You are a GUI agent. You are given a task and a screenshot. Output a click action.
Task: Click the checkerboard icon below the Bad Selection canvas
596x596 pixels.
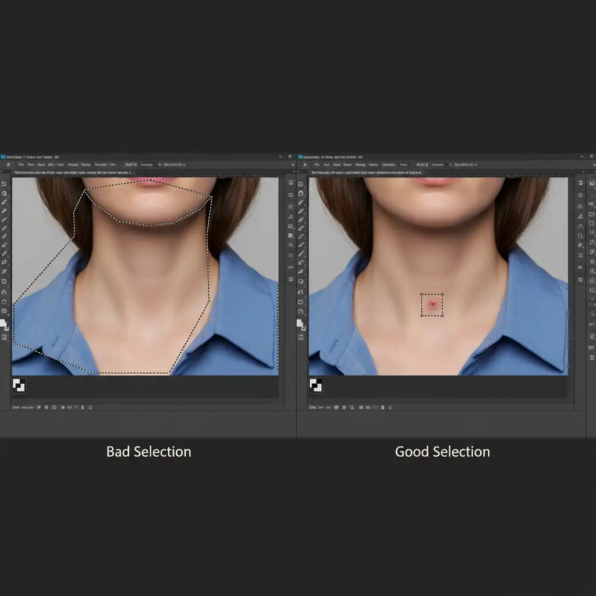(19, 385)
